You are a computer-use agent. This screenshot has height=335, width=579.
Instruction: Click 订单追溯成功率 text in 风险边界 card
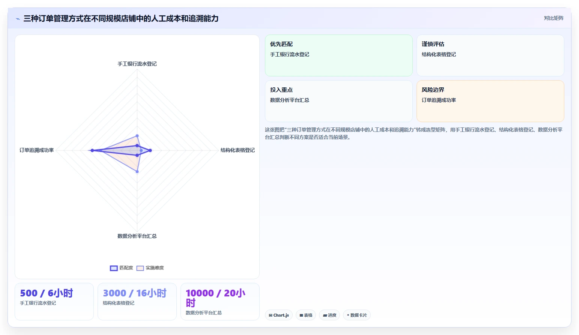point(439,100)
